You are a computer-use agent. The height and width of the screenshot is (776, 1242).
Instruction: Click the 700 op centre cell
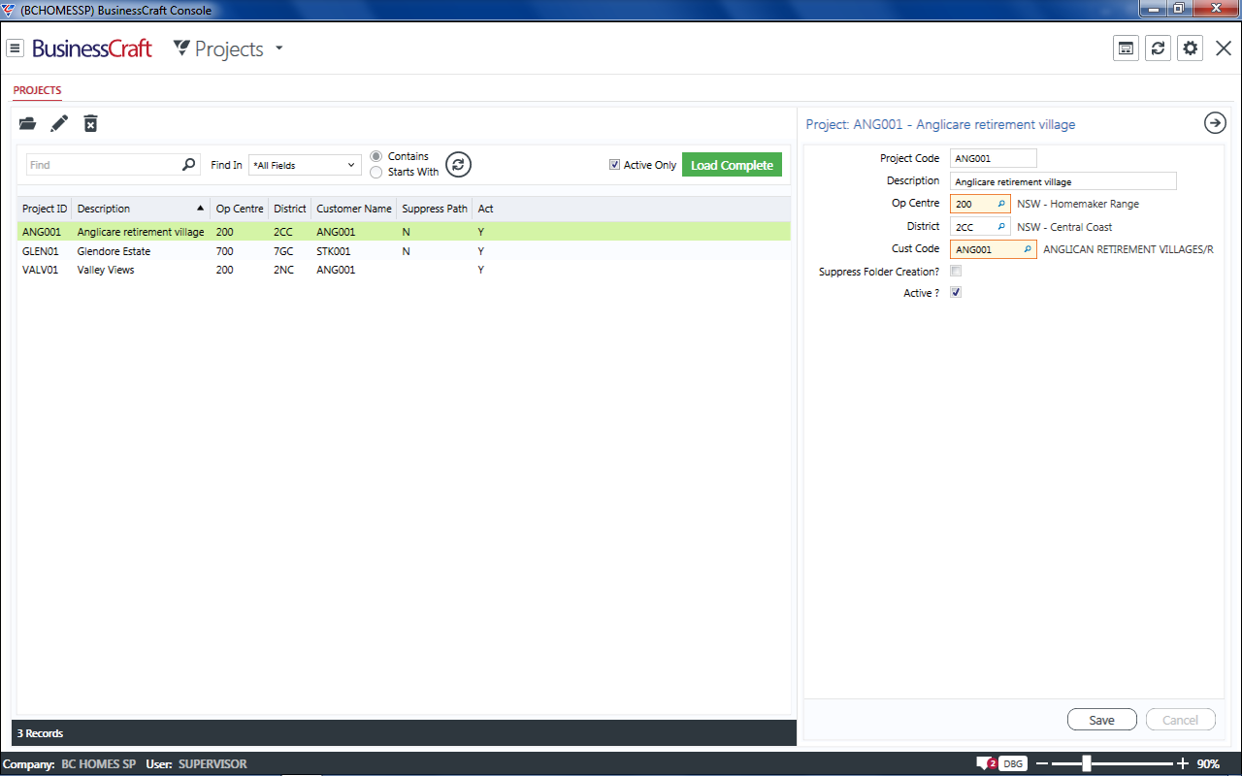click(224, 251)
